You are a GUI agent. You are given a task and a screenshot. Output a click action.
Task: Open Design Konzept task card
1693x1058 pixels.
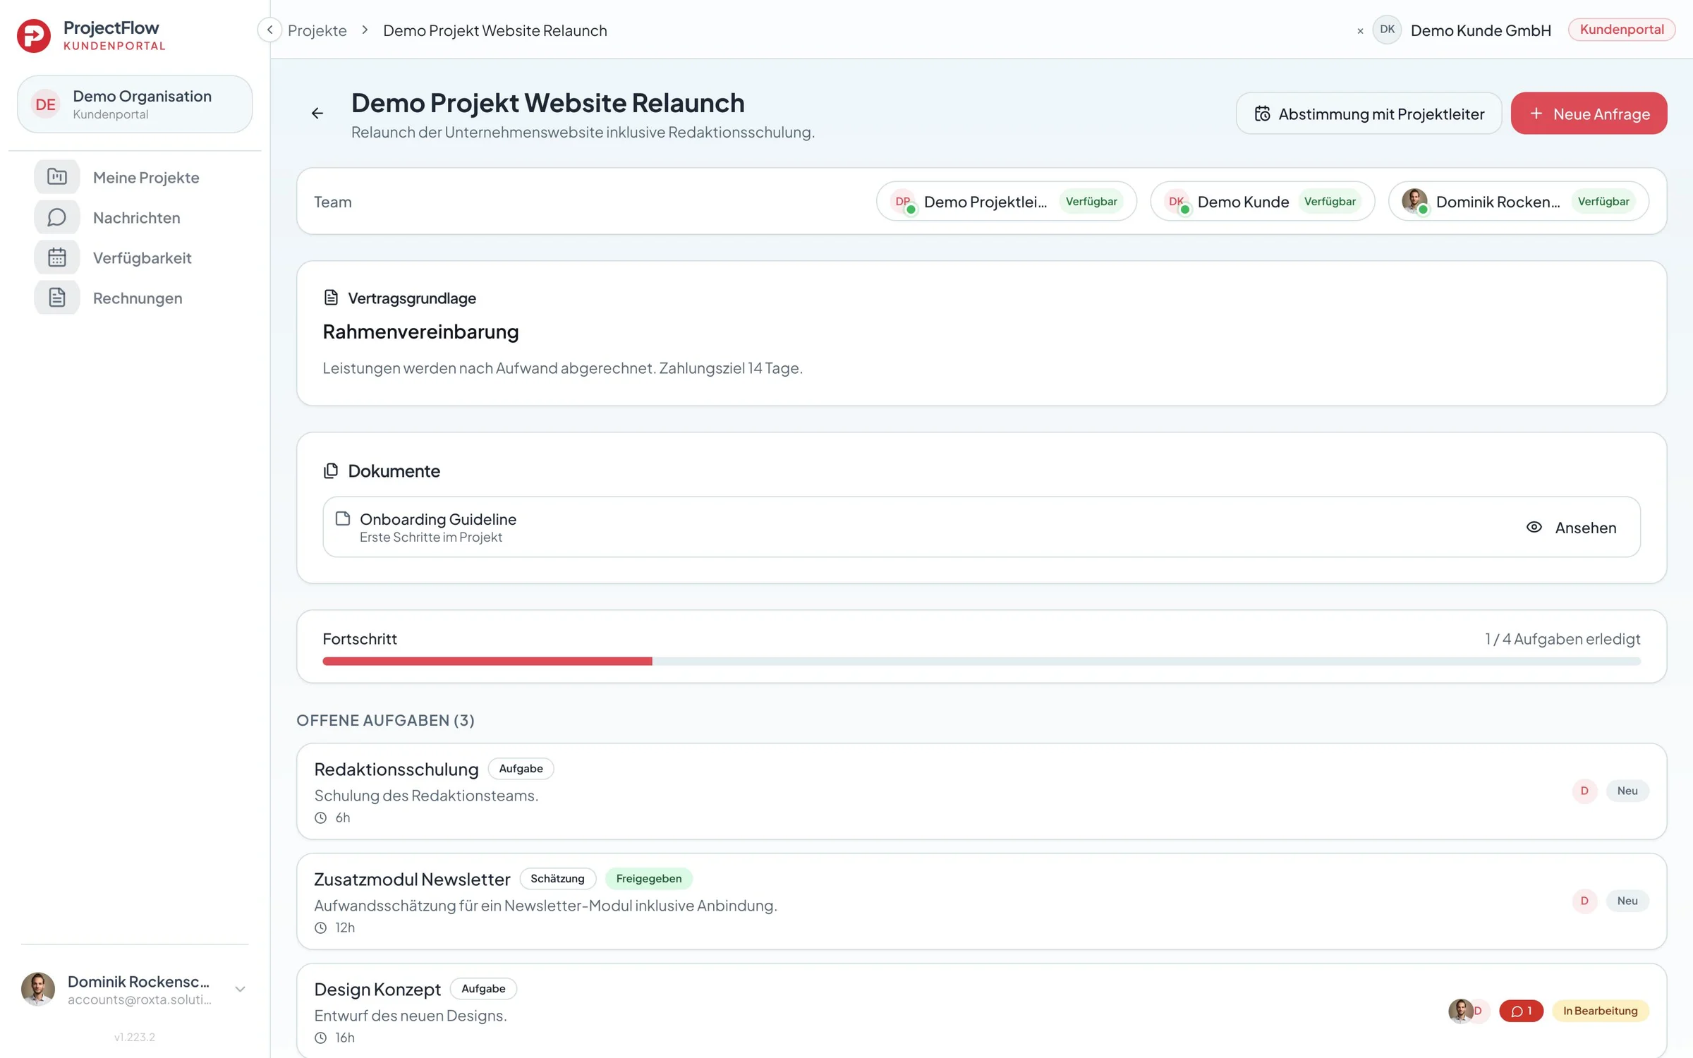981,1011
